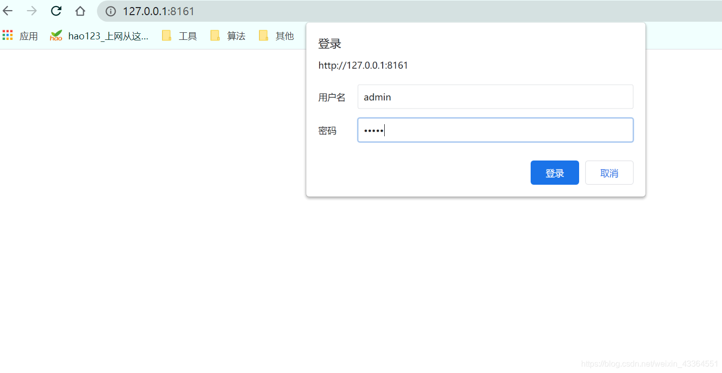This screenshot has height=373, width=722.
Task: Click the 取消 cancel button
Action: pyautogui.click(x=609, y=173)
